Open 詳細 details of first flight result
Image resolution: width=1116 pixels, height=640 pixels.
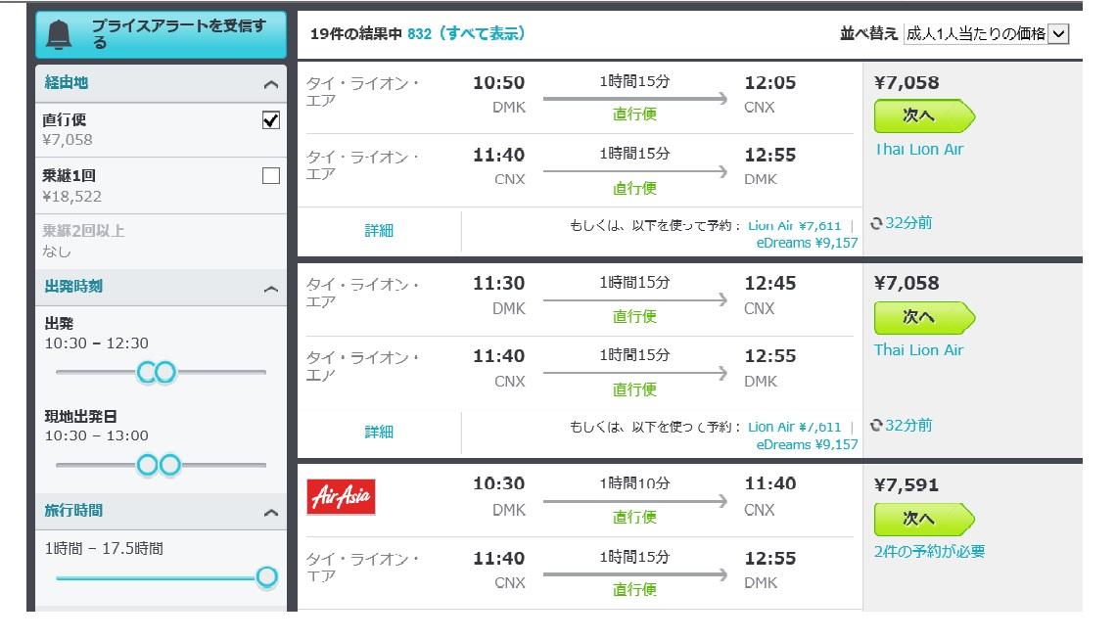pos(379,231)
